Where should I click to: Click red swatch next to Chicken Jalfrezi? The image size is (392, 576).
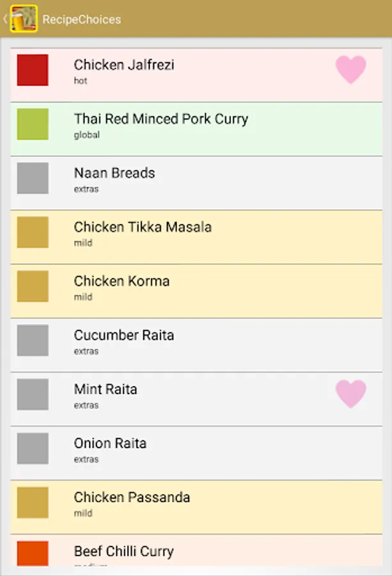tap(33, 70)
